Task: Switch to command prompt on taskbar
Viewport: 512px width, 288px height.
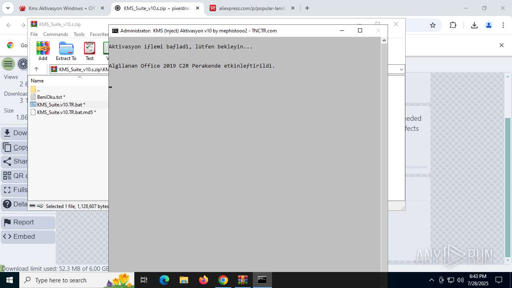Action: (262, 280)
